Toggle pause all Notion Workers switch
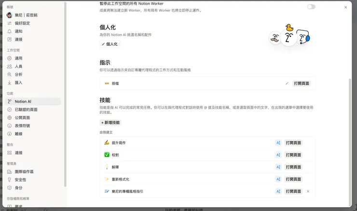 pos(311,7)
